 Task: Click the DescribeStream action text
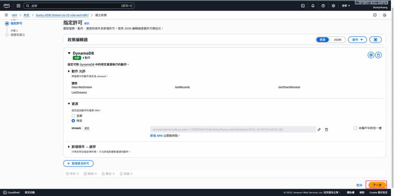[x=82, y=87]
